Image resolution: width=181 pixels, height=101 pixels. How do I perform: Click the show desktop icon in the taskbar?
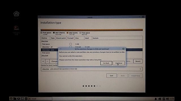click(26, 98)
